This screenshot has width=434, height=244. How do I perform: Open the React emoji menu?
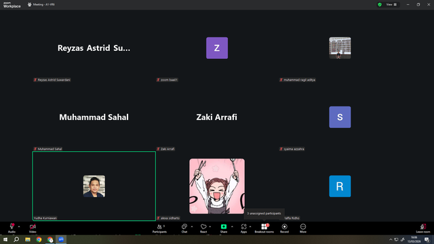pyautogui.click(x=203, y=228)
